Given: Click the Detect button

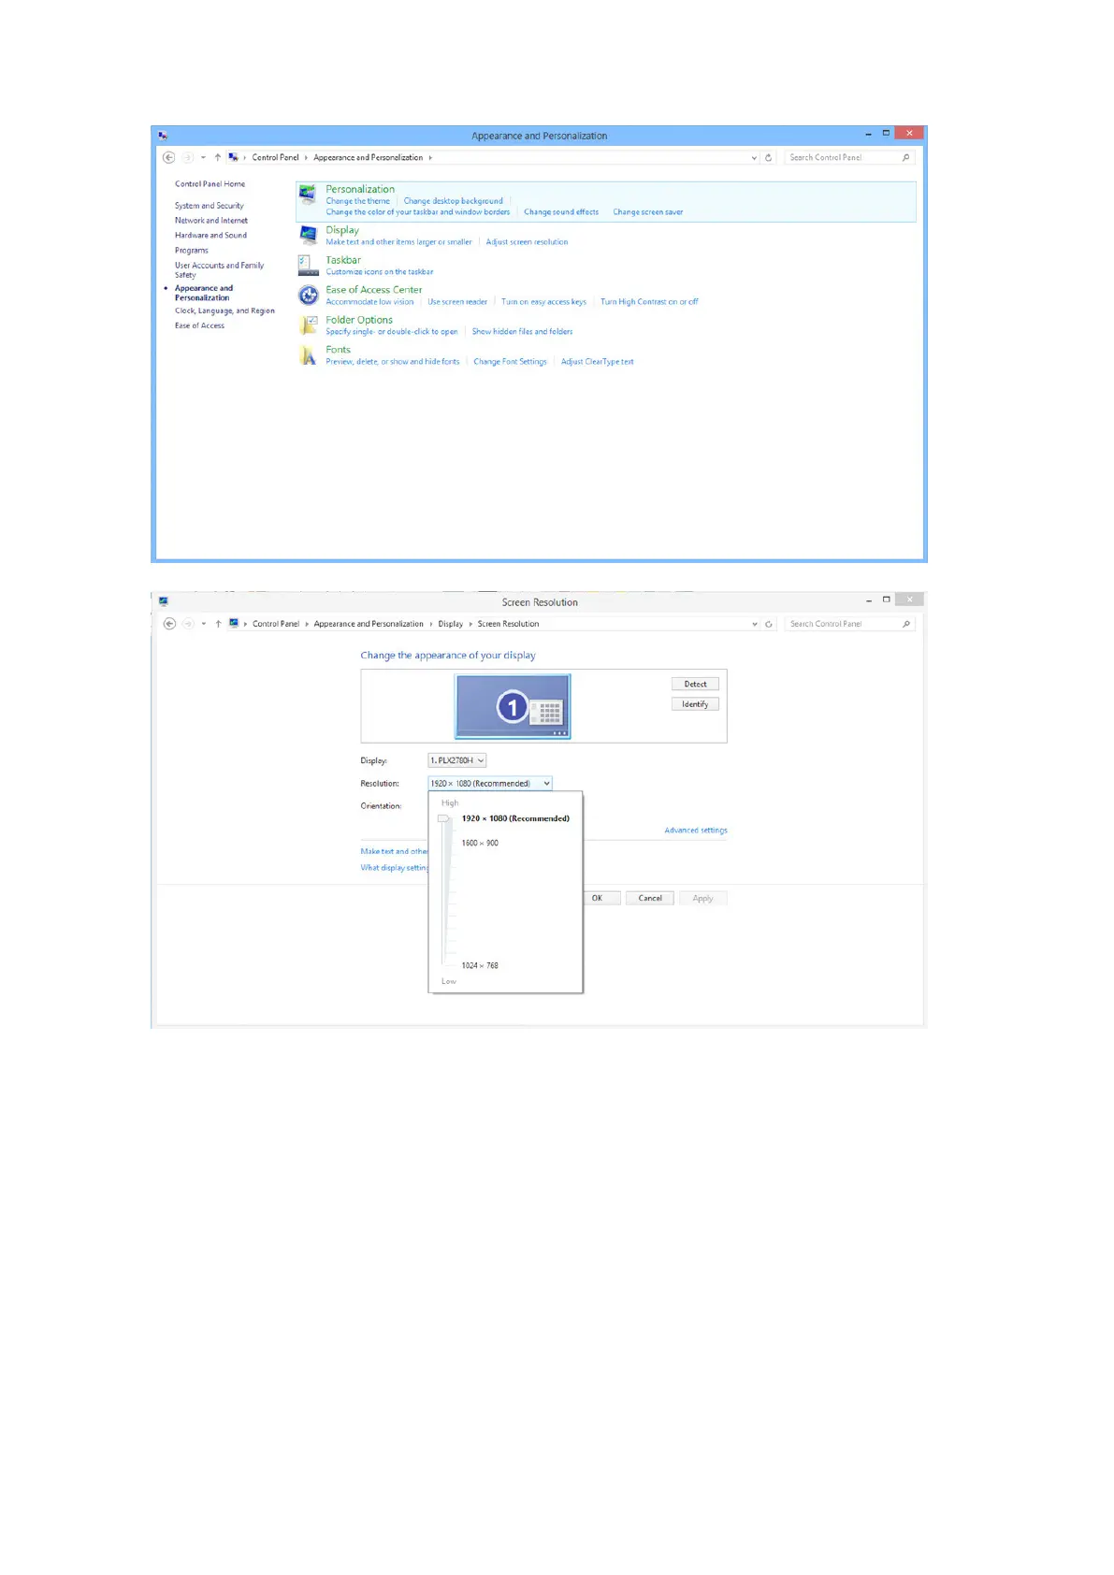Looking at the screenshot, I should [x=695, y=685].
